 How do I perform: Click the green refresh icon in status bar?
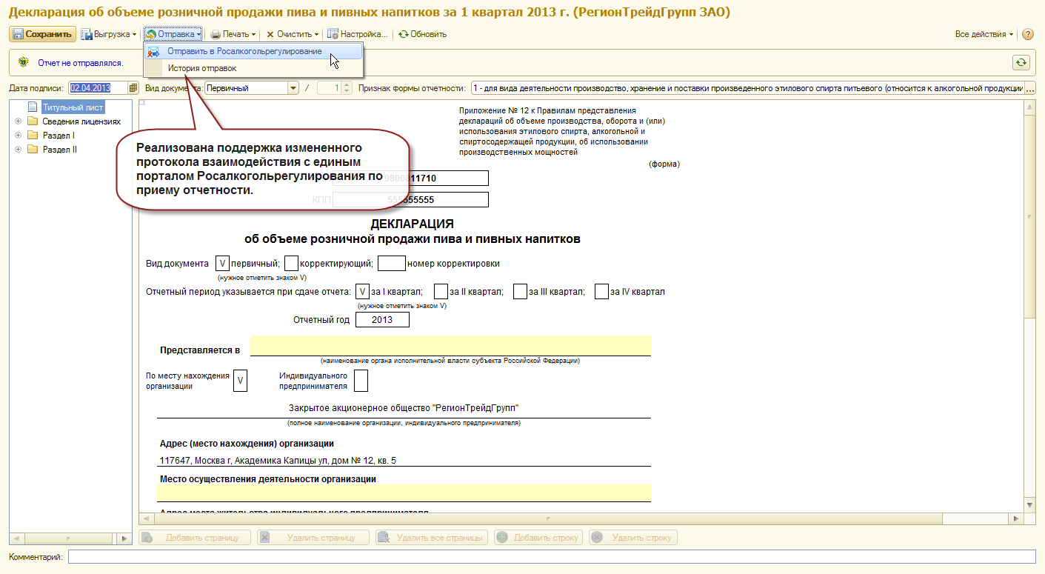pos(1021,63)
